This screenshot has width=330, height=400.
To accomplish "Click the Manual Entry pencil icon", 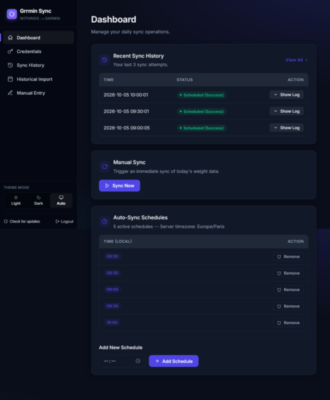I will tap(10, 93).
